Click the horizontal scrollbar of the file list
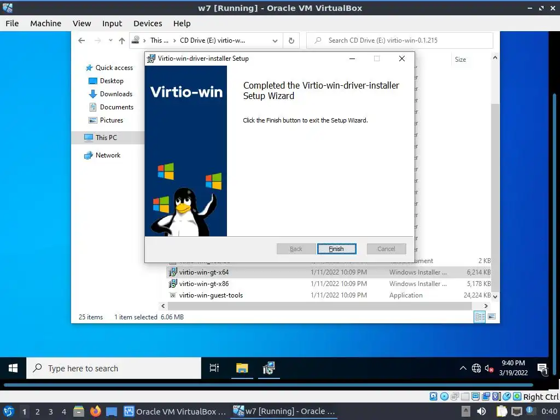This screenshot has height=420, width=560. 319,306
